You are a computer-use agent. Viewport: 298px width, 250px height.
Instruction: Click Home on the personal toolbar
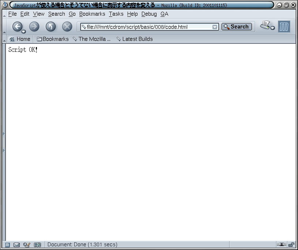tap(20, 39)
